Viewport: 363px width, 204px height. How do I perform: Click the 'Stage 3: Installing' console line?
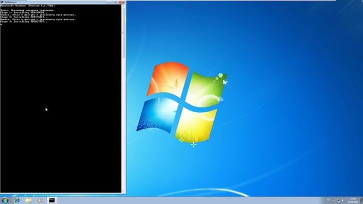click(x=24, y=22)
